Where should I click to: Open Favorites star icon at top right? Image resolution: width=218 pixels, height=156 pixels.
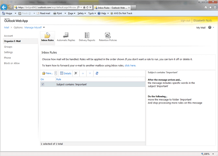tap(210, 8)
